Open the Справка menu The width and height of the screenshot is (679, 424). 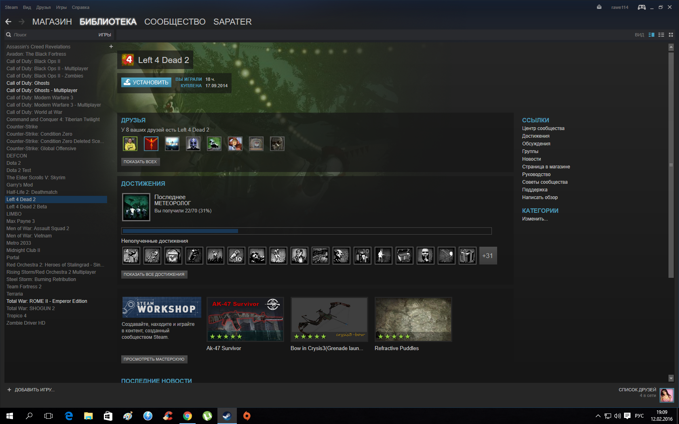tap(80, 7)
